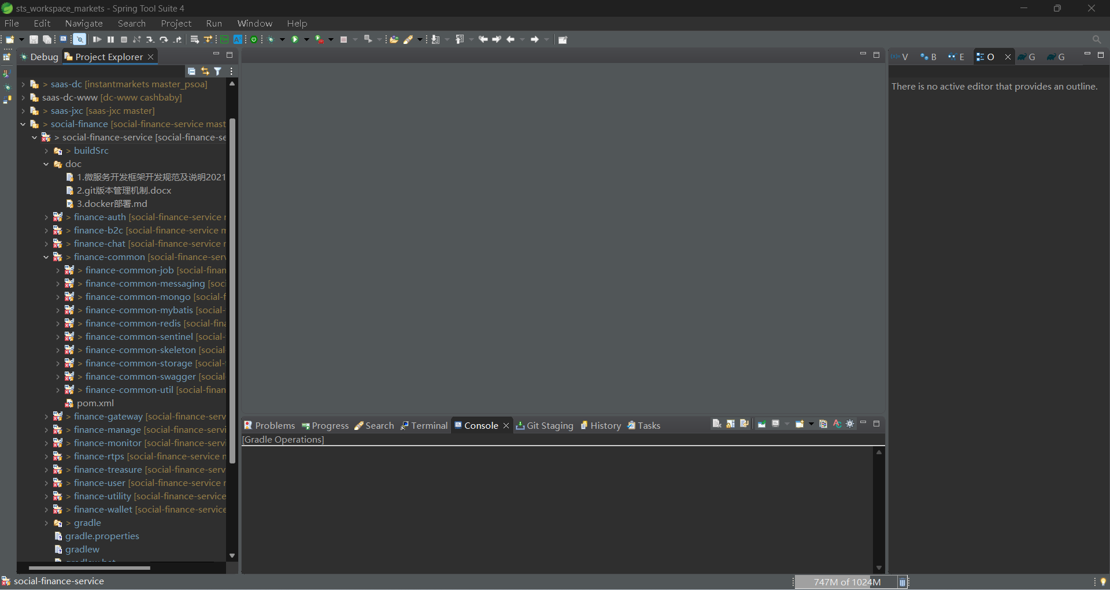The height and width of the screenshot is (590, 1110).
Task: Toggle Skip All Breakpoints button
Action: pyautogui.click(x=80, y=39)
